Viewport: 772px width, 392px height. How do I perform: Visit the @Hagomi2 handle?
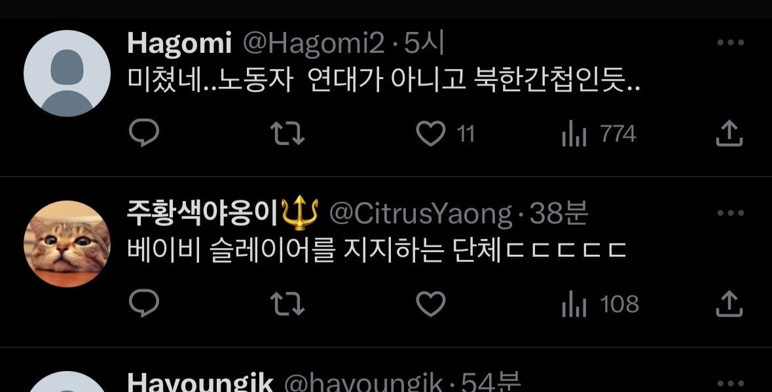click(314, 44)
